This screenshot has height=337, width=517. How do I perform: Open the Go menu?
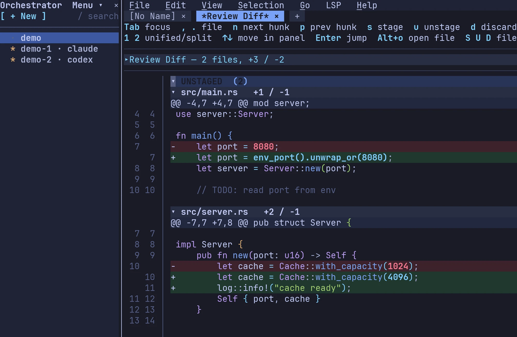305,5
